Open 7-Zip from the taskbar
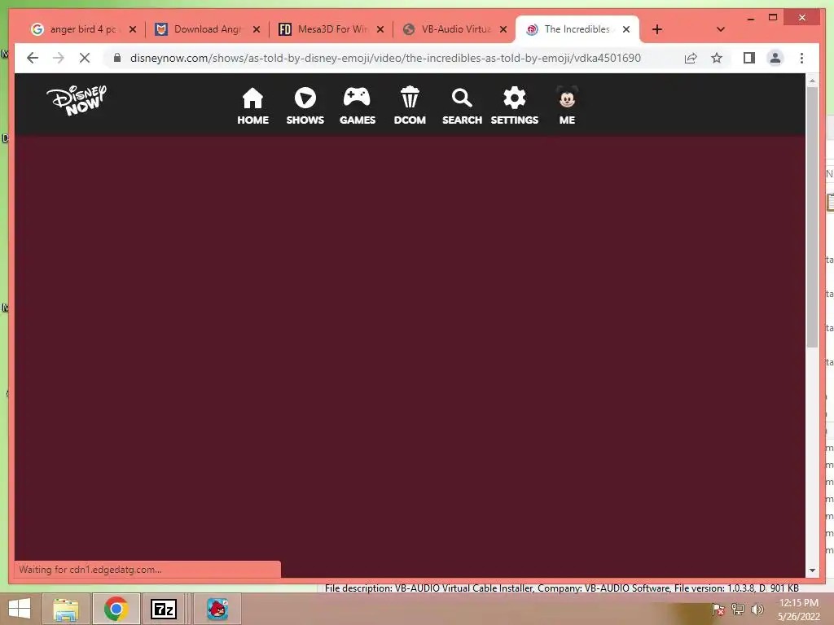834x625 pixels. coord(164,609)
